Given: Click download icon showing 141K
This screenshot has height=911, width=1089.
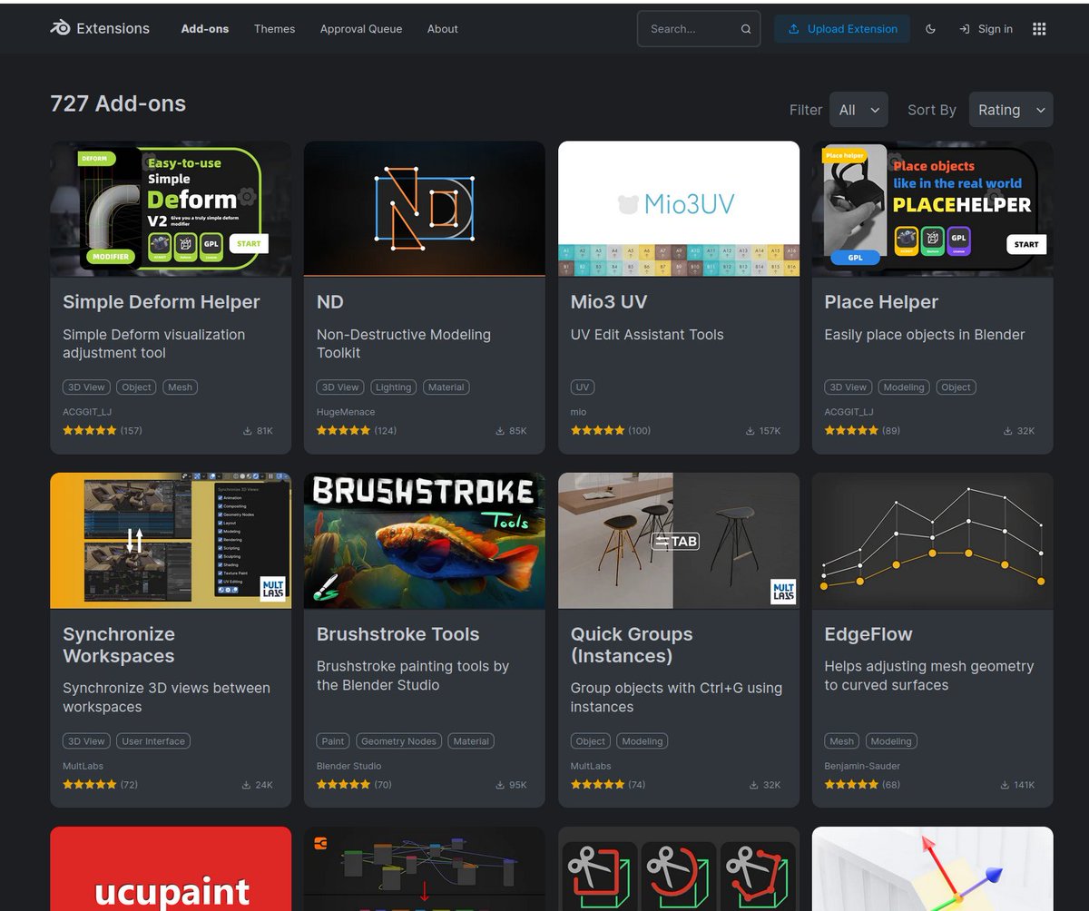Looking at the screenshot, I should tap(1005, 785).
